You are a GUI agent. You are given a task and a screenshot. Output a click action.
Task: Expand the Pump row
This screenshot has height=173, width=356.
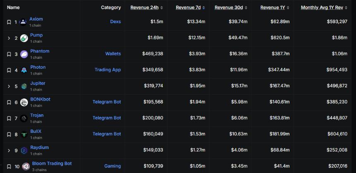9,38
